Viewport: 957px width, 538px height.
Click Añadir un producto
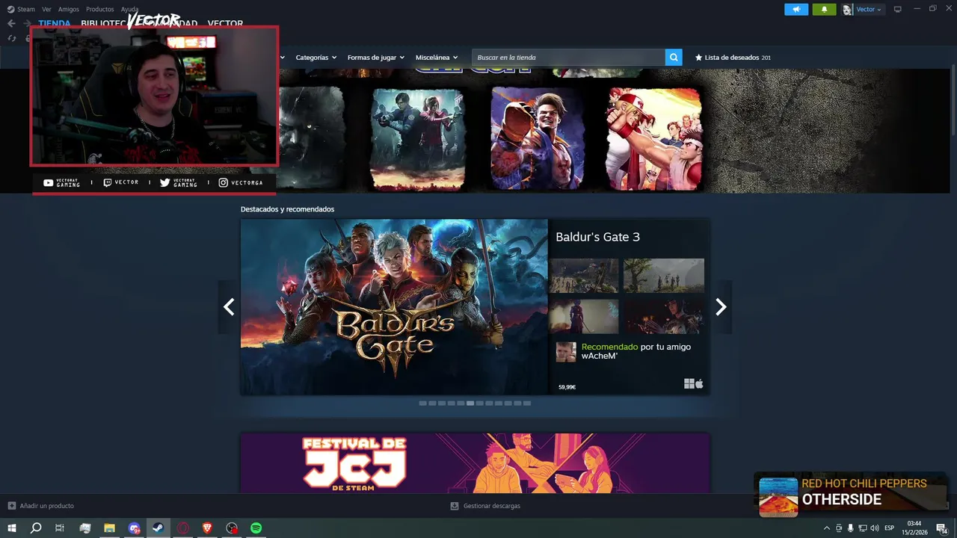(x=41, y=506)
